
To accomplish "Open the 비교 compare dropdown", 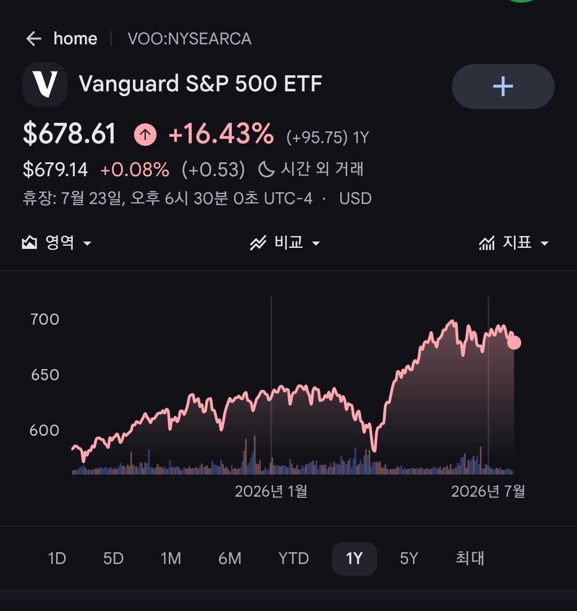I will (x=285, y=243).
